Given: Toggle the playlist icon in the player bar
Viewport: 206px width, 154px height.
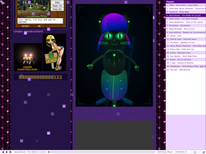Looking at the screenshot, I should click(x=204, y=152).
